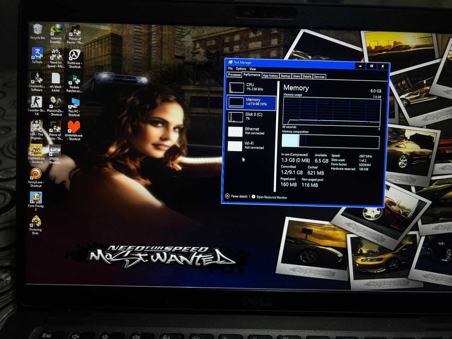
Task: Switch to the Details tab
Action: [307, 77]
